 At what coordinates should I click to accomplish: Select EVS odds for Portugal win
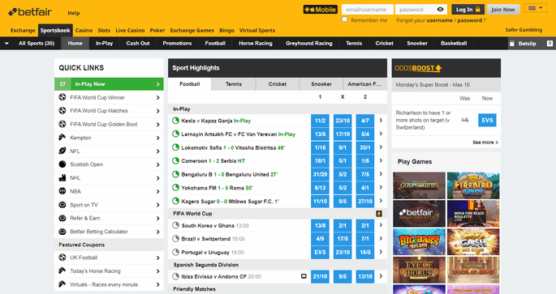click(320, 252)
